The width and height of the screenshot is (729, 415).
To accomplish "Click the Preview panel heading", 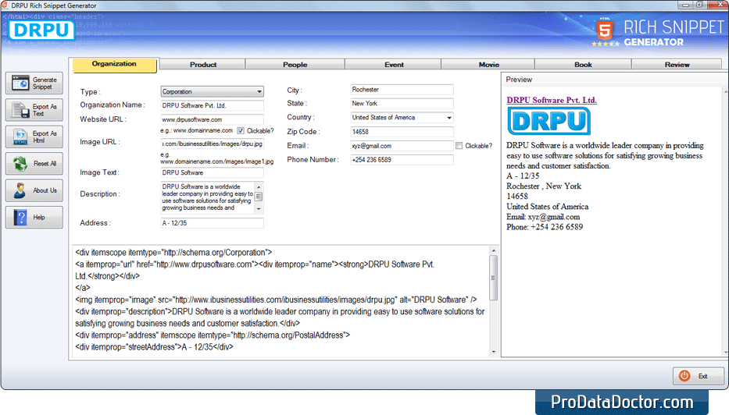I will [x=519, y=80].
